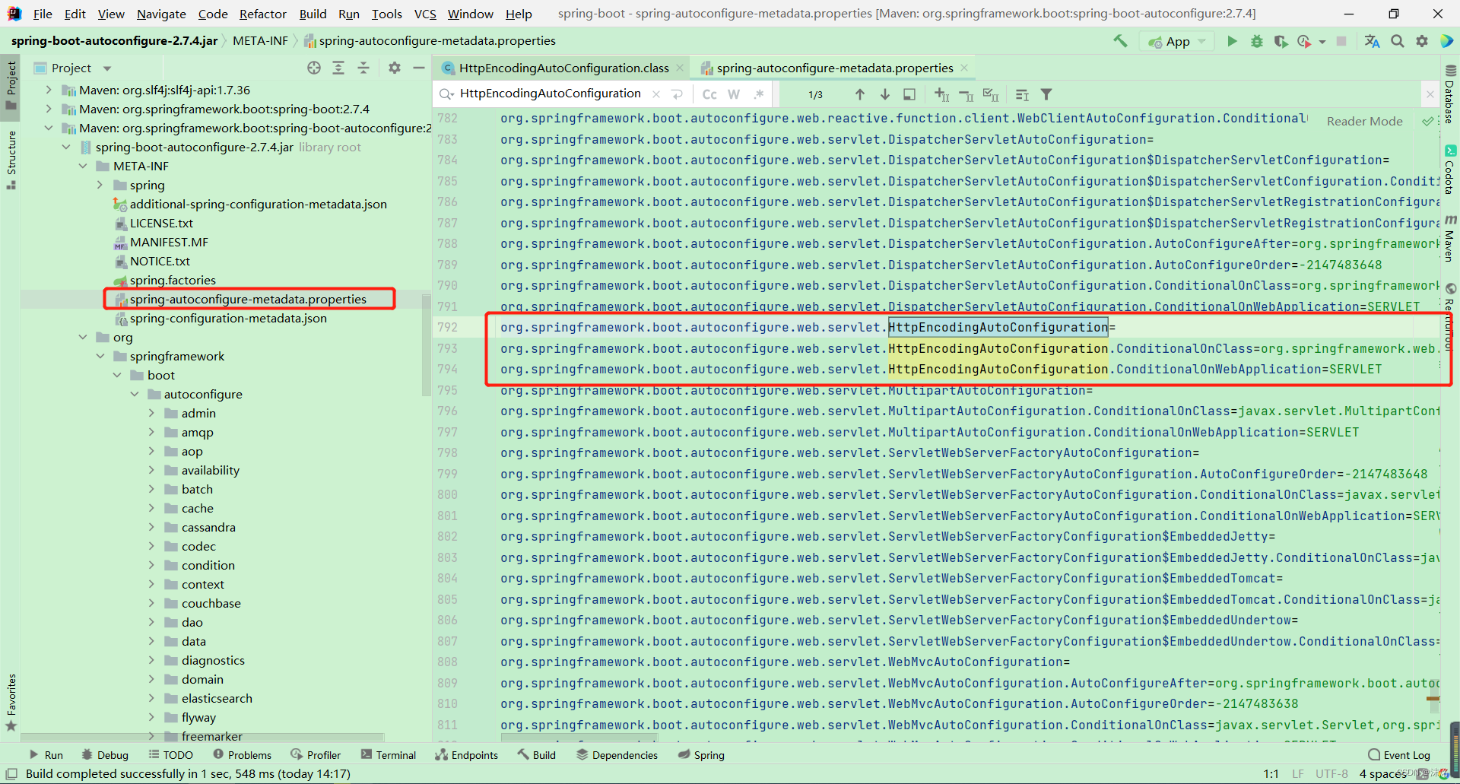
Task: Click the Reader Mode link
Action: [x=1363, y=121]
